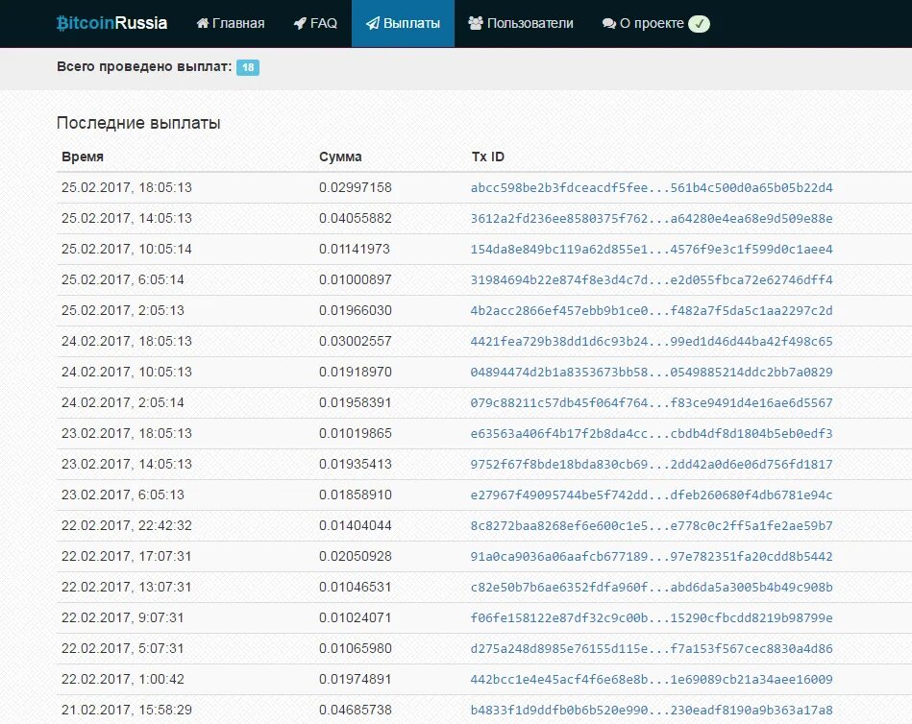Open the Главная menu item

pyautogui.click(x=231, y=23)
